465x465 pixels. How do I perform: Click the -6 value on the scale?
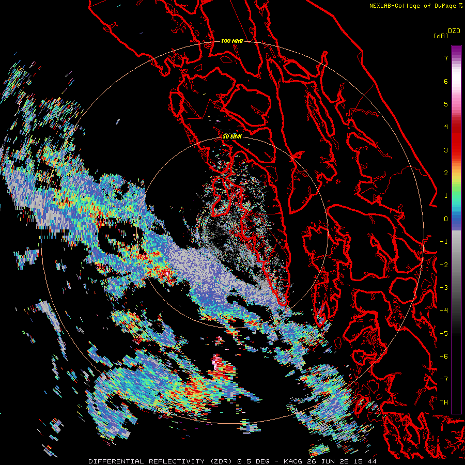pos(444,357)
